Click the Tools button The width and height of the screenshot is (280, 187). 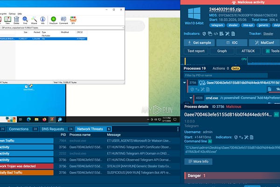click(x=271, y=51)
